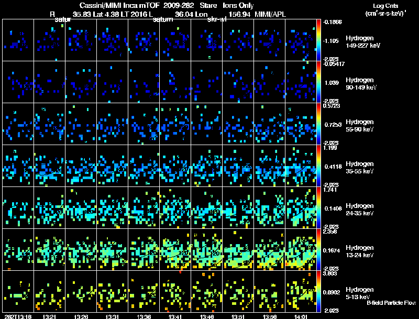Click the color bar for Hydrogen 90-149 keV
The image size is (419, 319).
point(319,82)
